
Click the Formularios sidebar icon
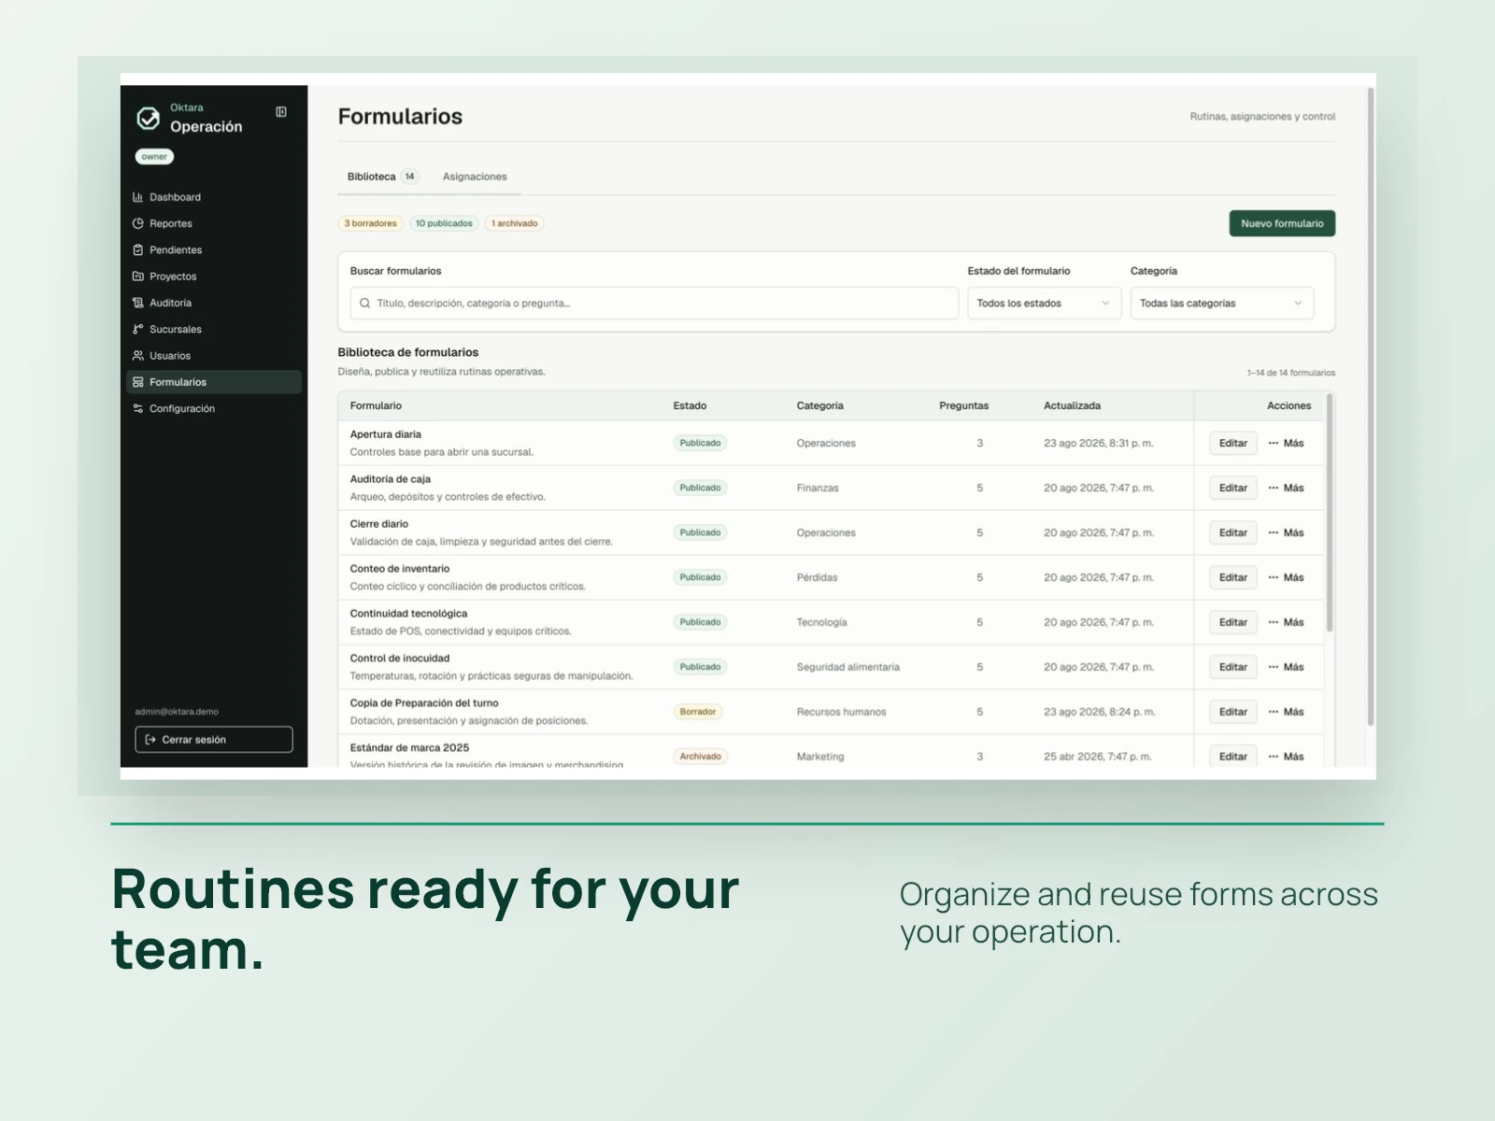click(x=138, y=382)
